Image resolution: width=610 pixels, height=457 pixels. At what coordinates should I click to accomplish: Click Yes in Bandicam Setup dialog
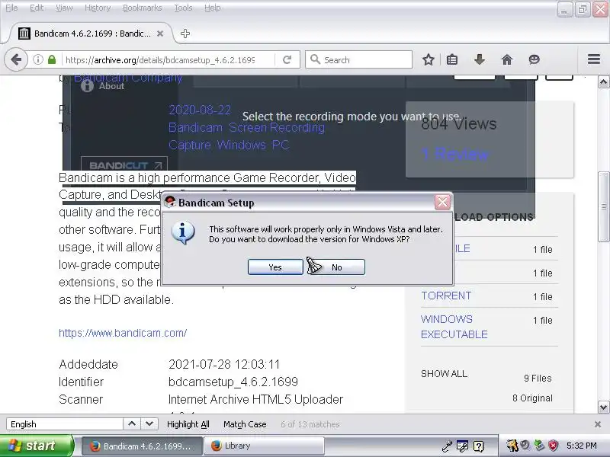coord(275,267)
